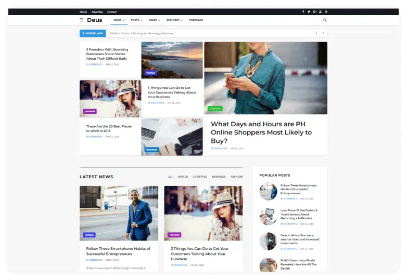Click the Business tag on desk image
Viewport: 407px width, 280px height.
point(152,150)
